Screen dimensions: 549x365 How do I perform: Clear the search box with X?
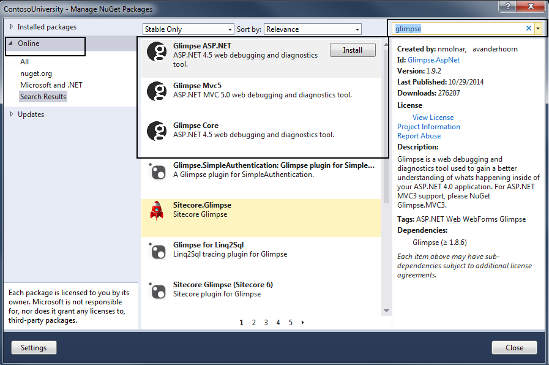pos(529,28)
